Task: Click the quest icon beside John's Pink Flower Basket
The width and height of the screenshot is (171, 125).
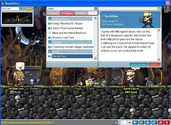Action: tap(50, 28)
